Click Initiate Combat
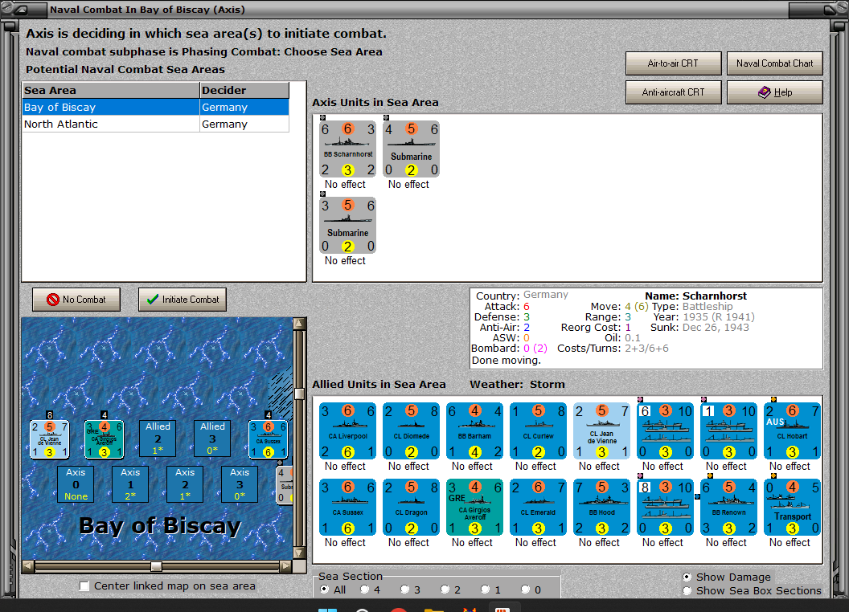The height and width of the screenshot is (612, 849). point(183,300)
